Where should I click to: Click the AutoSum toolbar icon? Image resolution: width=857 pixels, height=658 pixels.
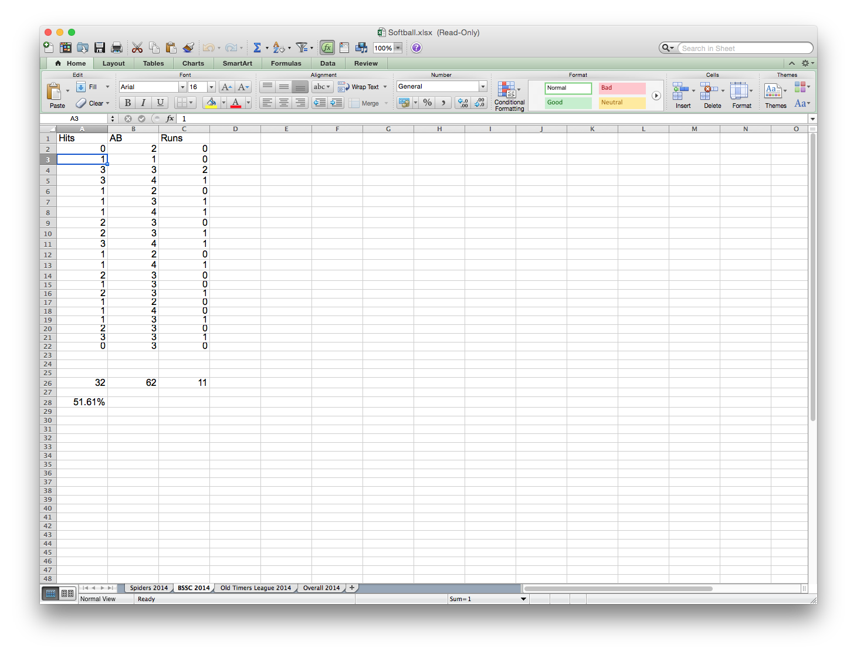pyautogui.click(x=258, y=48)
